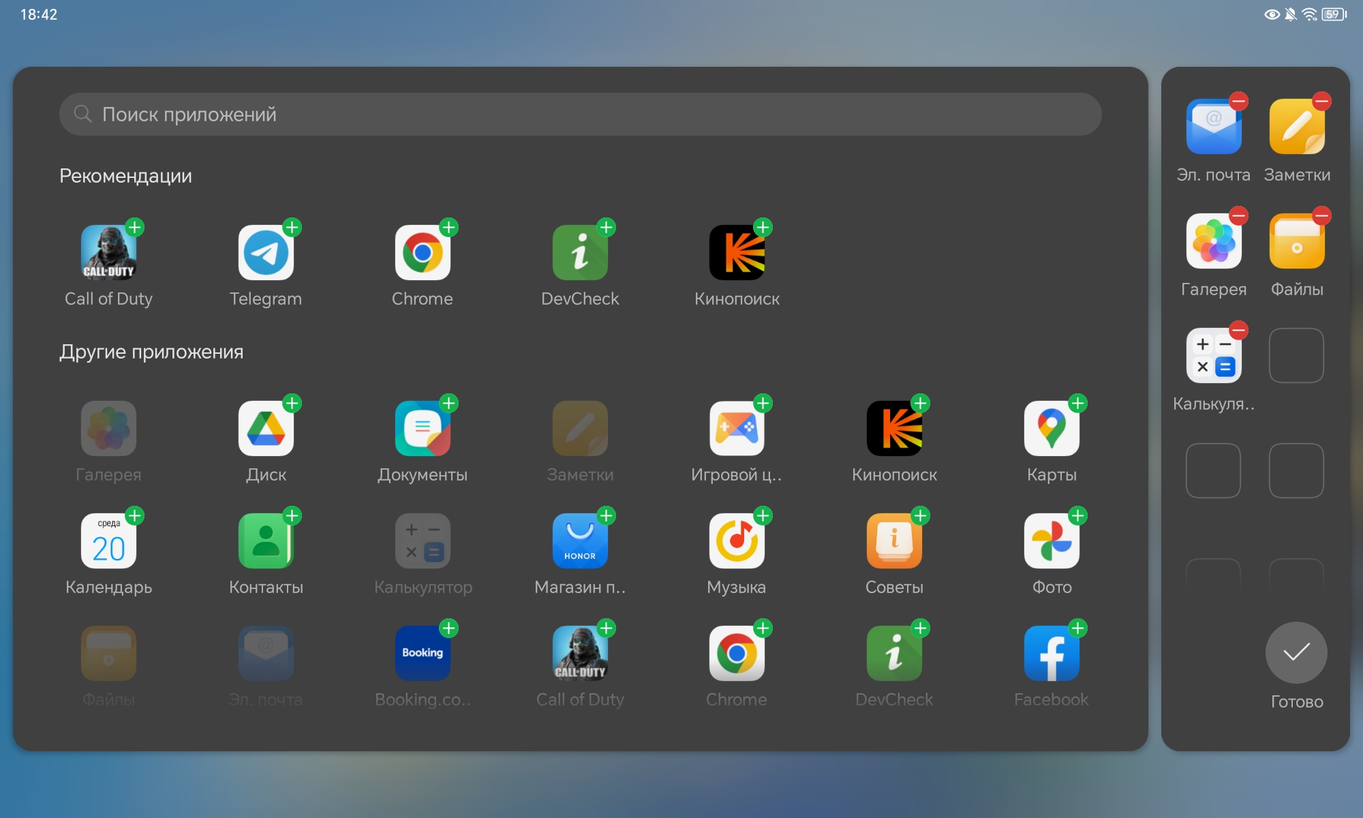Select the Telegram app icon
The width and height of the screenshot is (1363, 818).
point(266,253)
